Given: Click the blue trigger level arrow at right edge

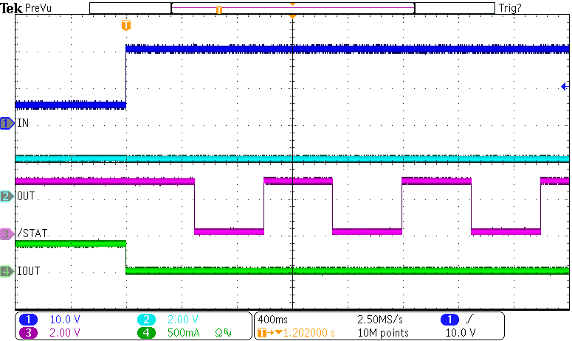Looking at the screenshot, I should coord(565,87).
